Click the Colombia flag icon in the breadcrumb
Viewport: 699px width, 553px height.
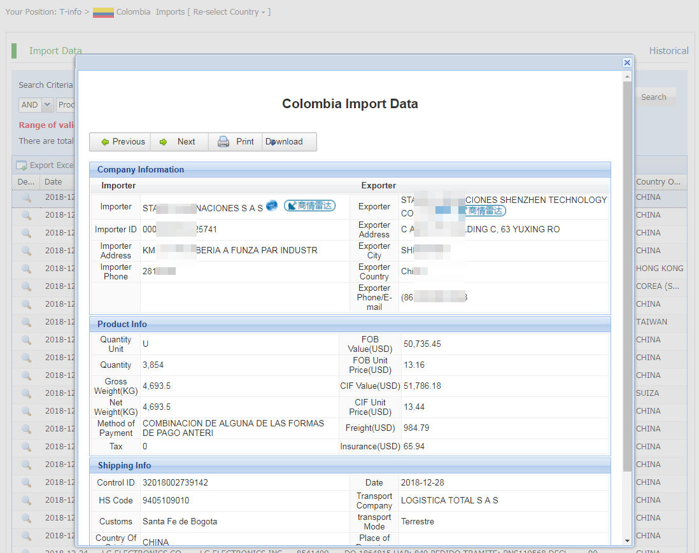point(103,12)
